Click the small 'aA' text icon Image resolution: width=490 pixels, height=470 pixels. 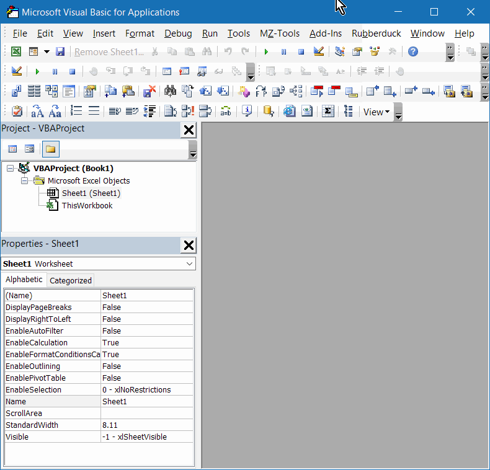37,111
